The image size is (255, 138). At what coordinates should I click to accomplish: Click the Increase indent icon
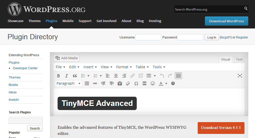tap(112, 83)
